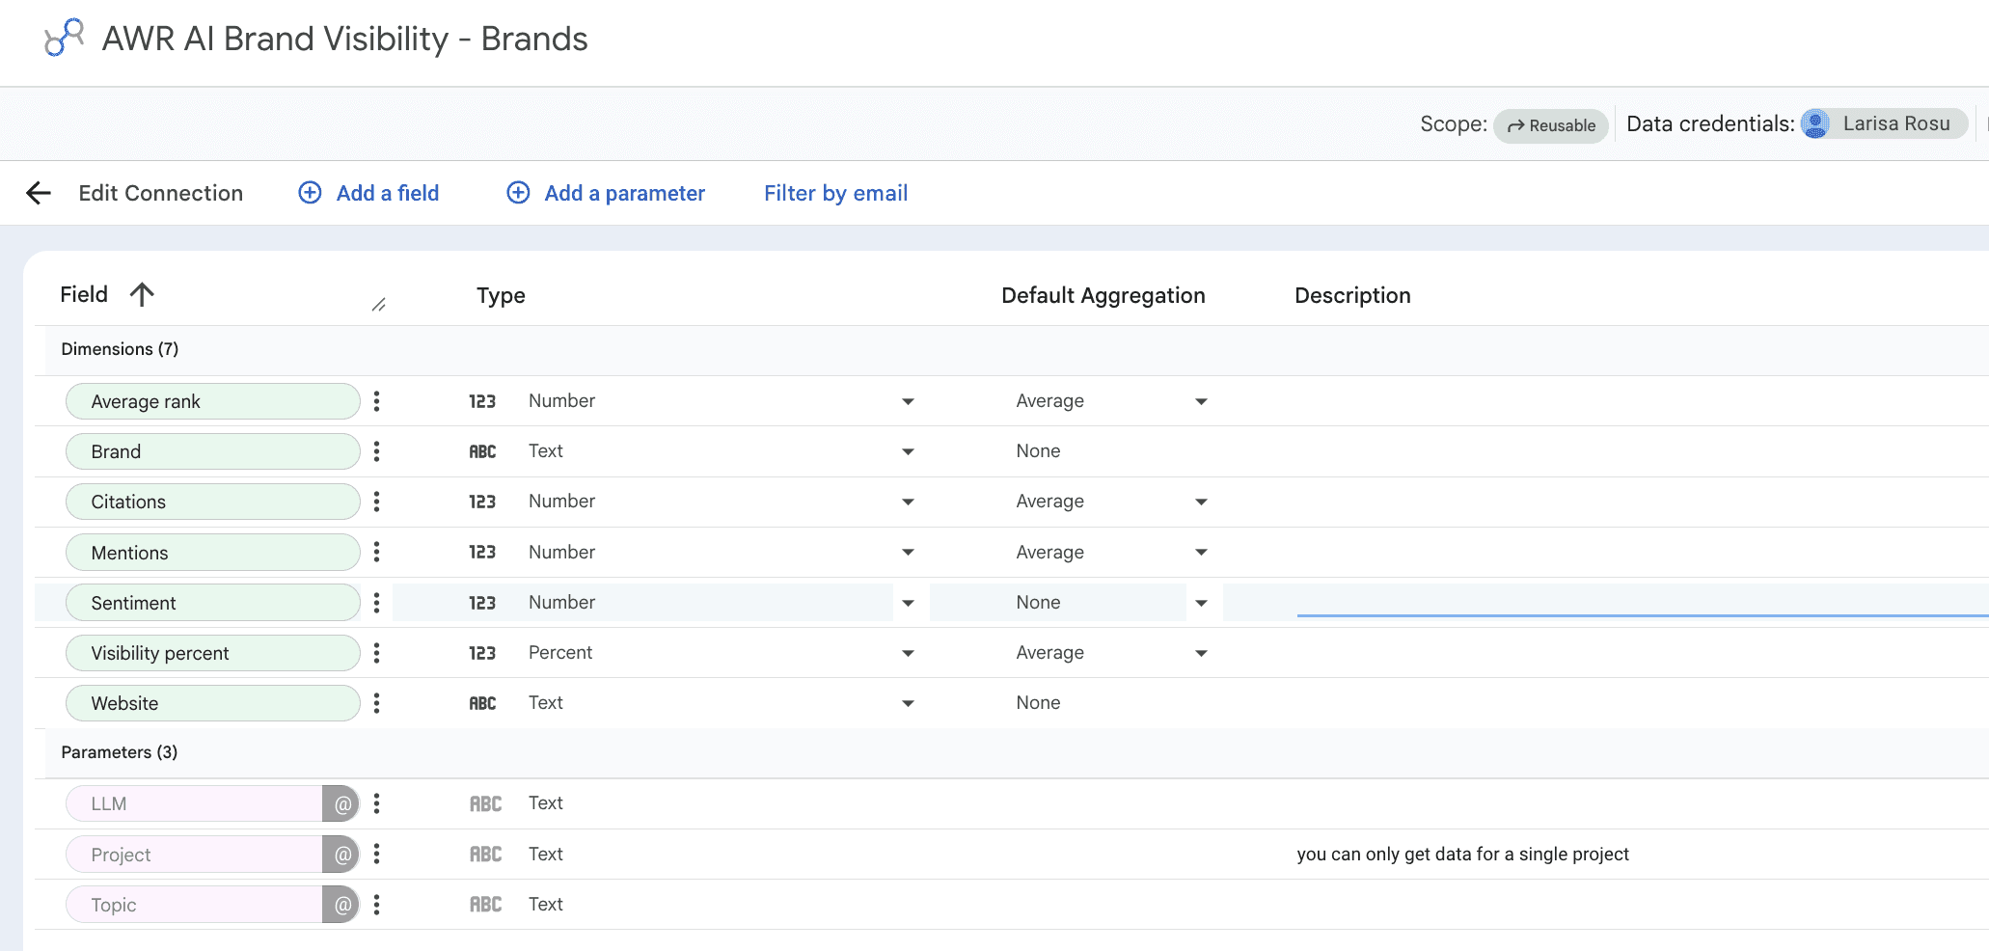Open the three-dot menu for LLM parameter

(x=376, y=803)
